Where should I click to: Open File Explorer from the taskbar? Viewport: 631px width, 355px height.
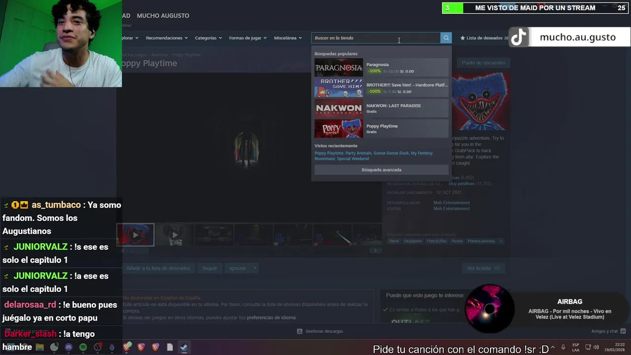tap(39, 347)
